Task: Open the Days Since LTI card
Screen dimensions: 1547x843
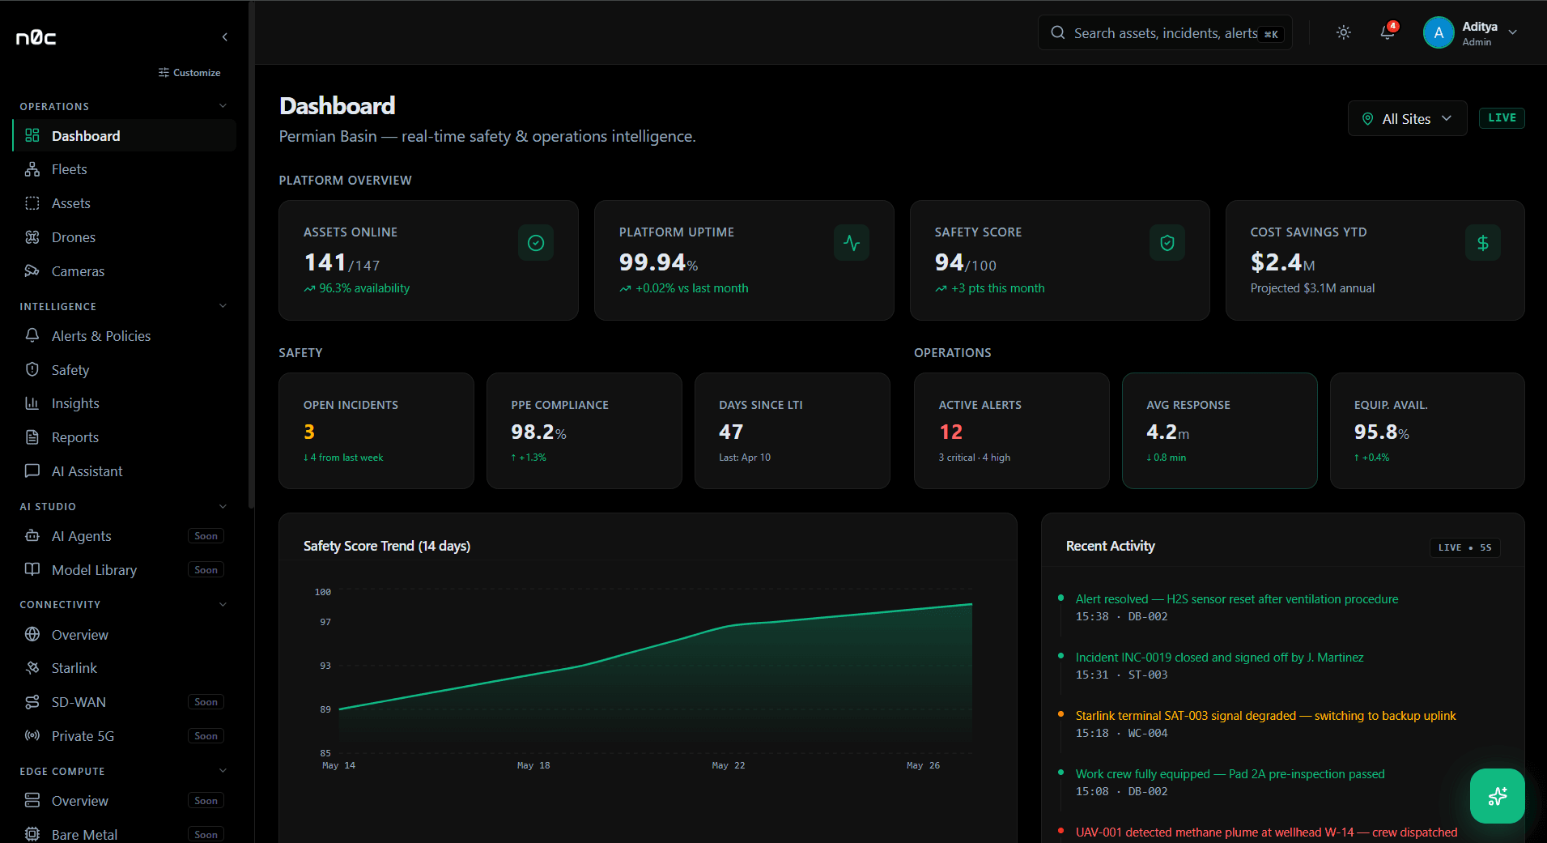Action: tap(793, 431)
